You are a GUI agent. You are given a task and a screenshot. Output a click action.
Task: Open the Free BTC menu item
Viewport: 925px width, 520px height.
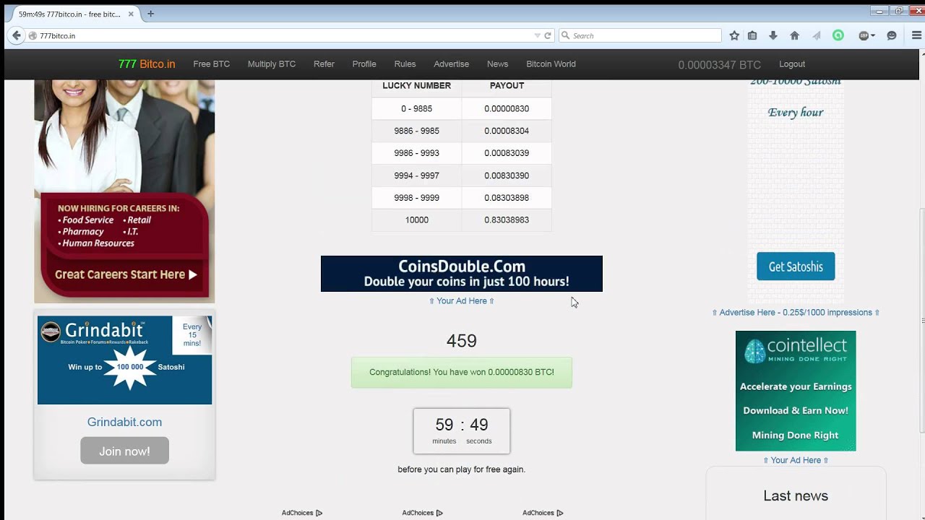pos(212,64)
